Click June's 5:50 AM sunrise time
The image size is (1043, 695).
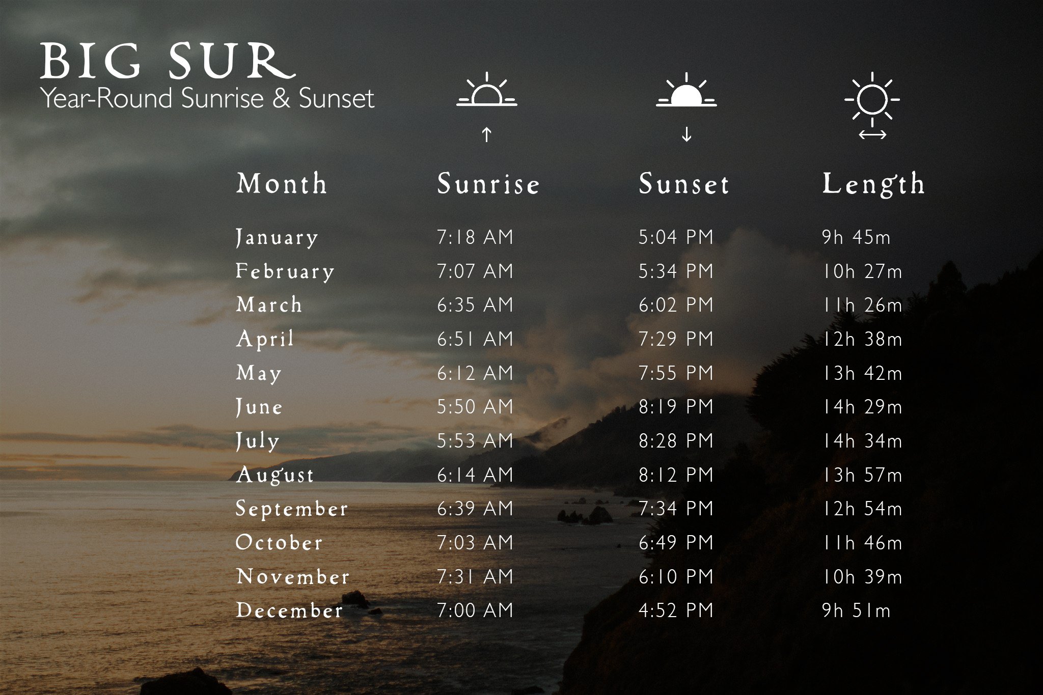(x=475, y=407)
